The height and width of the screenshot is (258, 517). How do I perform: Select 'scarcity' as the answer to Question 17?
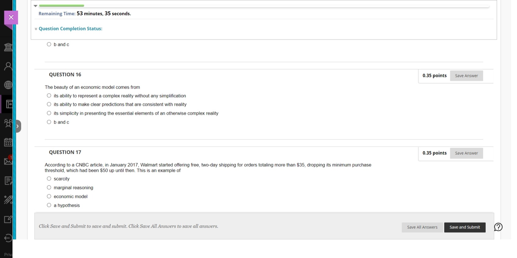pos(49,178)
